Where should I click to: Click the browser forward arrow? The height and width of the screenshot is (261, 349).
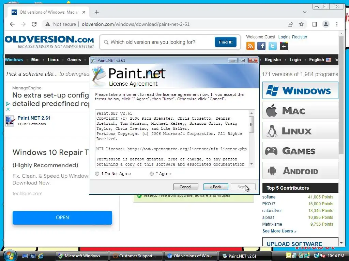[x=23, y=24]
